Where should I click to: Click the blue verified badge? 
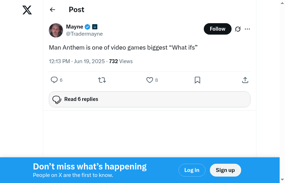(87, 27)
